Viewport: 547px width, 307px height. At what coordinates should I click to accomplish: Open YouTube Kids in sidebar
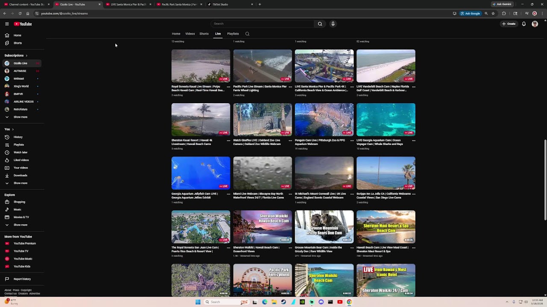(x=22, y=266)
